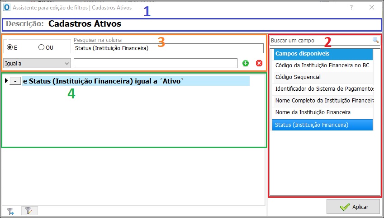Viewport: 384px width, 218px height.
Task: Collapse the filter condition with the minus button
Action: tap(15, 81)
